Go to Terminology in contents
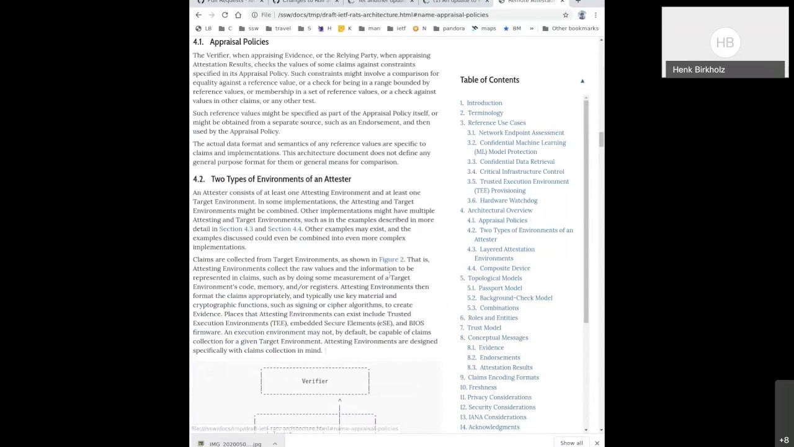The height and width of the screenshot is (447, 794). (x=485, y=113)
